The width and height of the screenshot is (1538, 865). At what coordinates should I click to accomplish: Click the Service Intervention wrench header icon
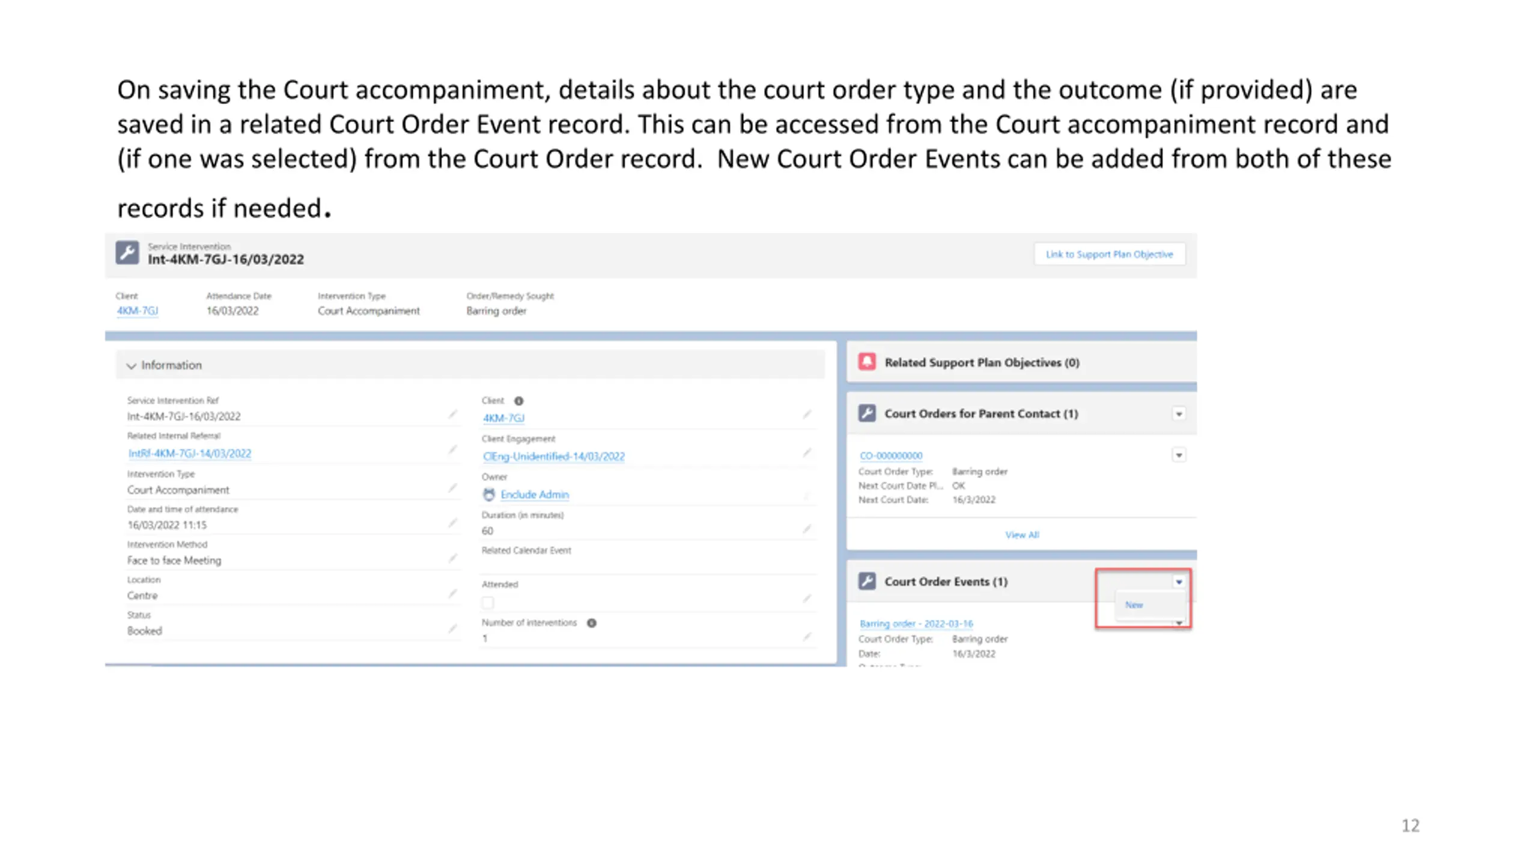[127, 253]
